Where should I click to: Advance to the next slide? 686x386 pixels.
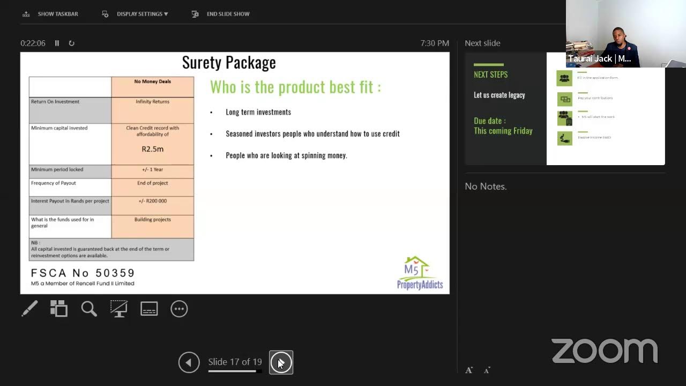tap(281, 362)
